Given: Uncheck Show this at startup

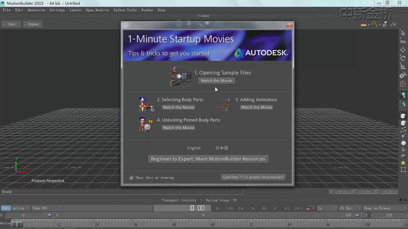Looking at the screenshot, I should click(x=131, y=177).
